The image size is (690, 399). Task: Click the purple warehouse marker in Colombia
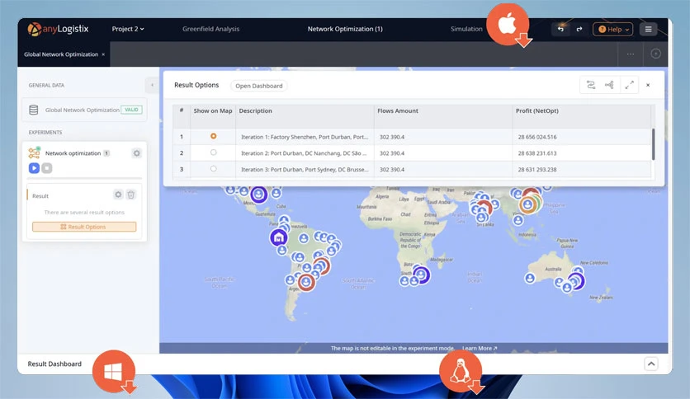[x=278, y=237]
